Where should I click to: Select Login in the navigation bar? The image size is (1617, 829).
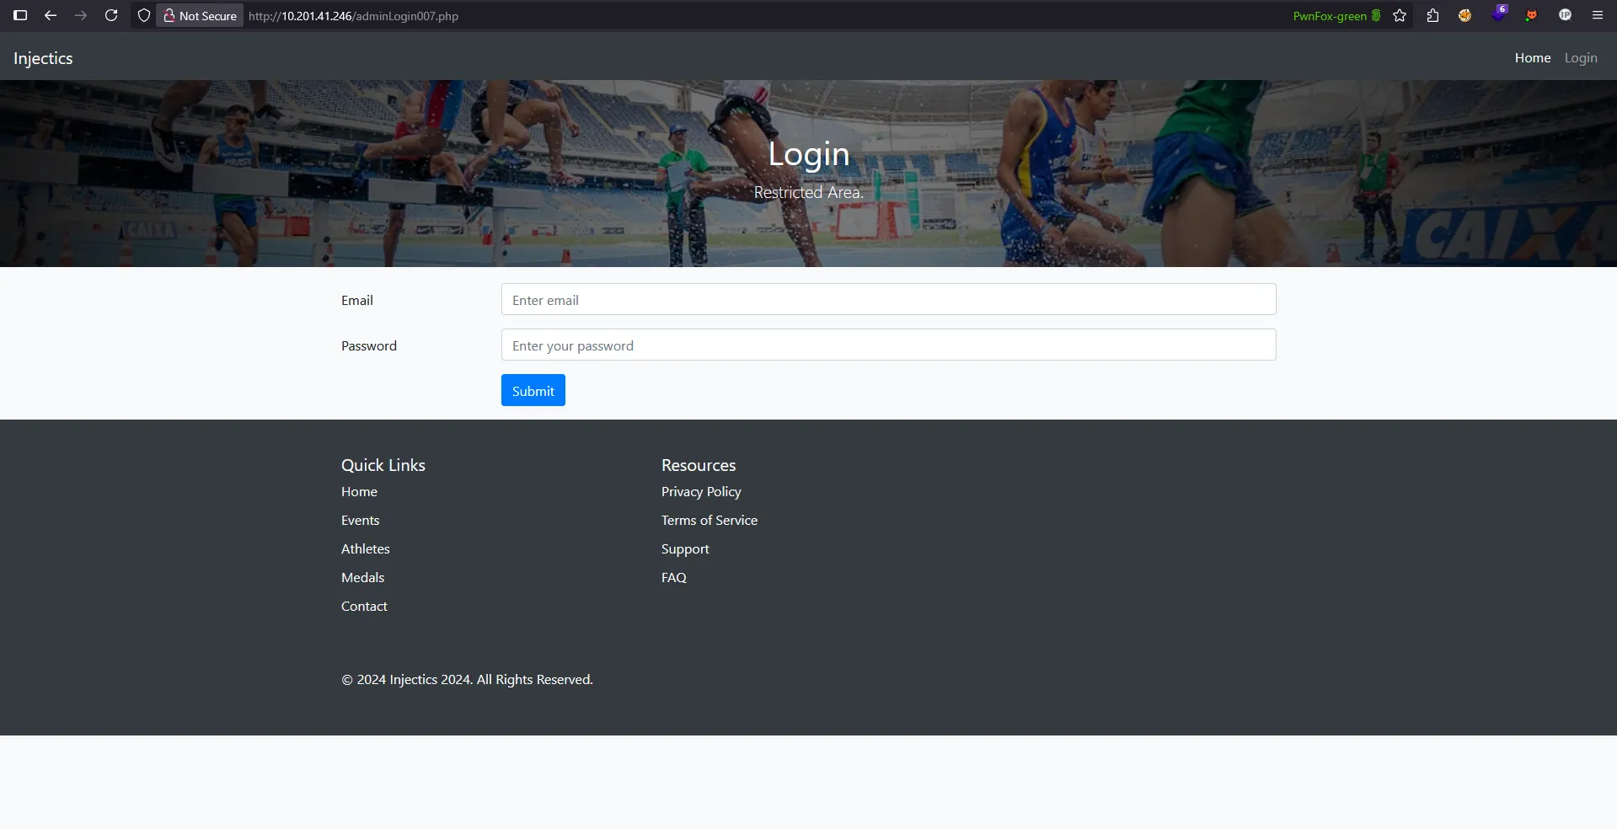click(x=1581, y=57)
